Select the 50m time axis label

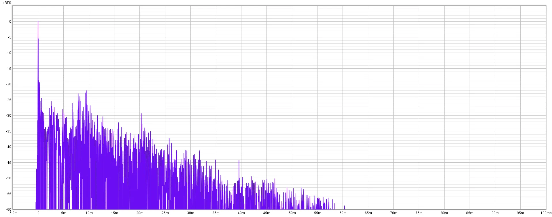[292, 213]
